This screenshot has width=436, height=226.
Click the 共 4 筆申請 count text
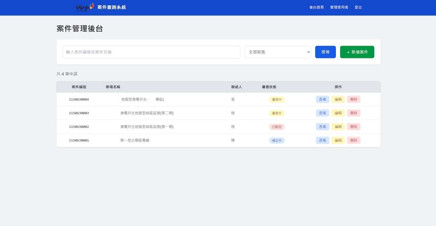tap(67, 74)
